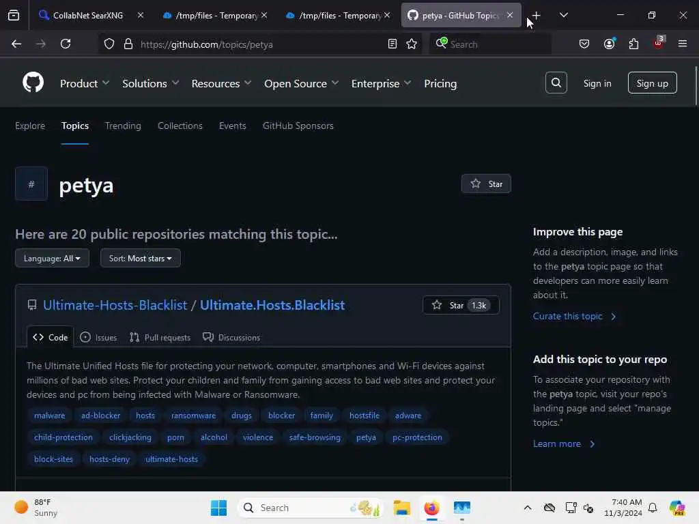Expand the Solutions menu
Screen dimensions: 699x524
pos(151,83)
